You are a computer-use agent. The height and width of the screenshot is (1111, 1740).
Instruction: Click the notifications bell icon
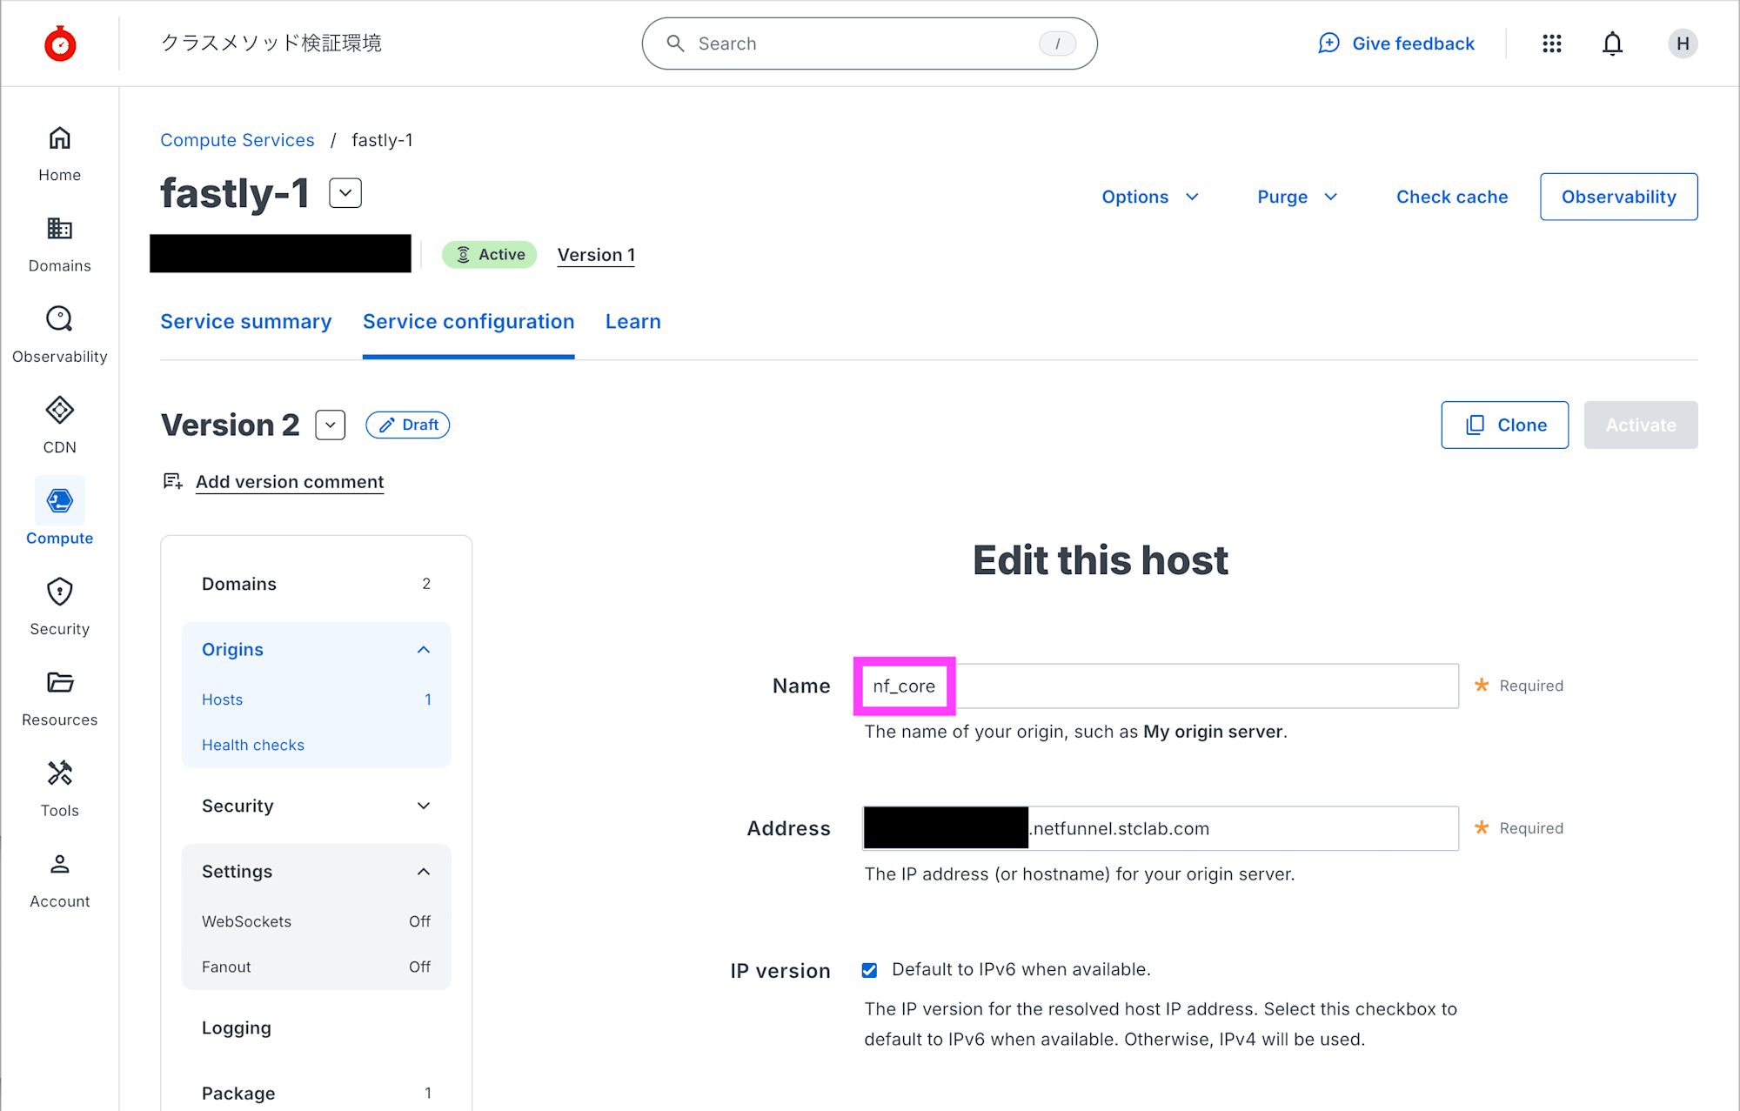[x=1612, y=44]
